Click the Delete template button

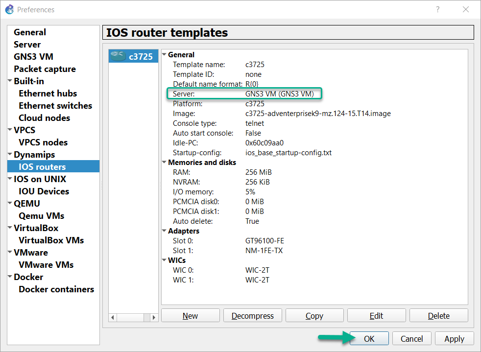coord(439,315)
